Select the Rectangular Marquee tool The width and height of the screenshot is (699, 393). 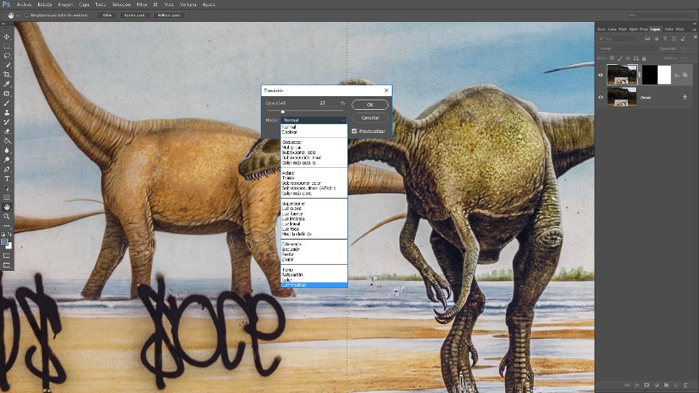(7, 46)
